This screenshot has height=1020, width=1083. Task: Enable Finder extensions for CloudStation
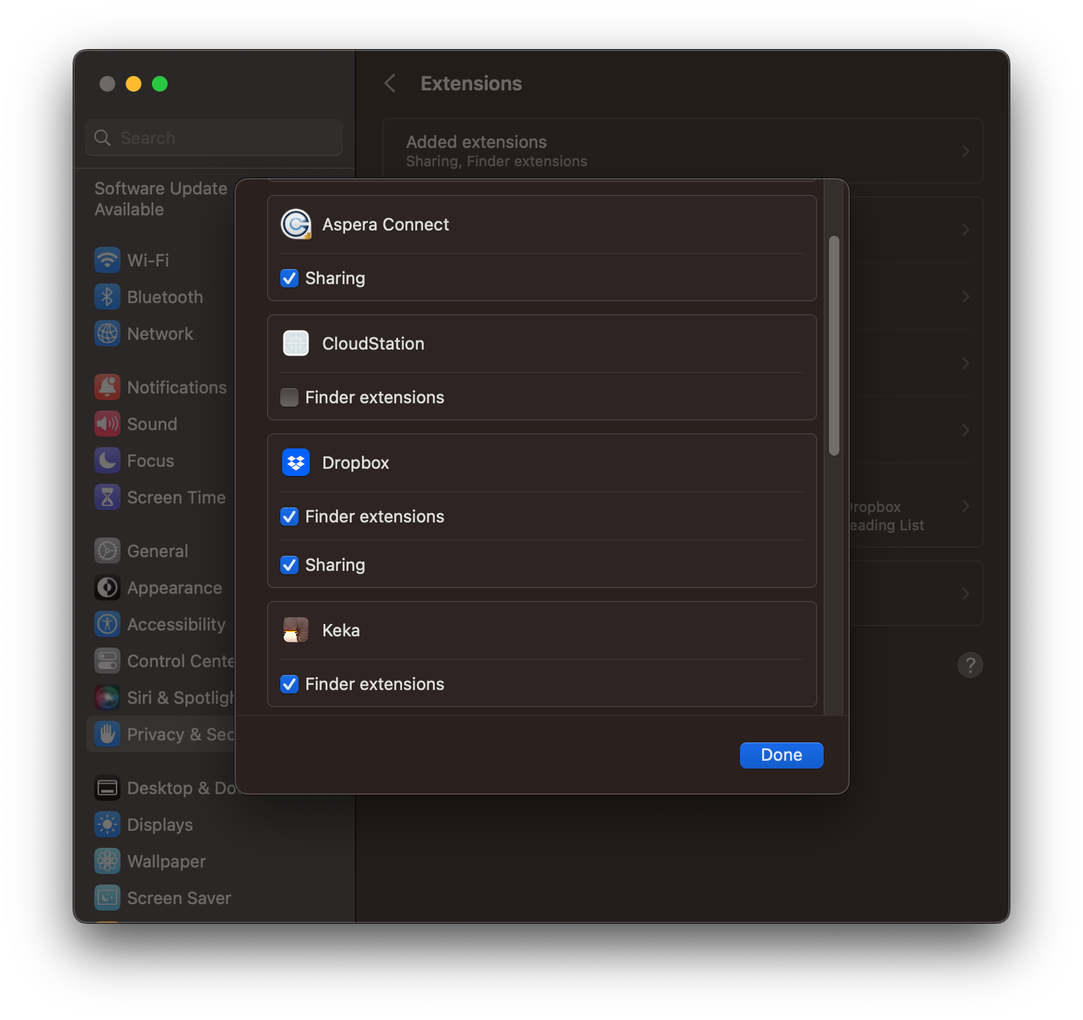point(289,397)
